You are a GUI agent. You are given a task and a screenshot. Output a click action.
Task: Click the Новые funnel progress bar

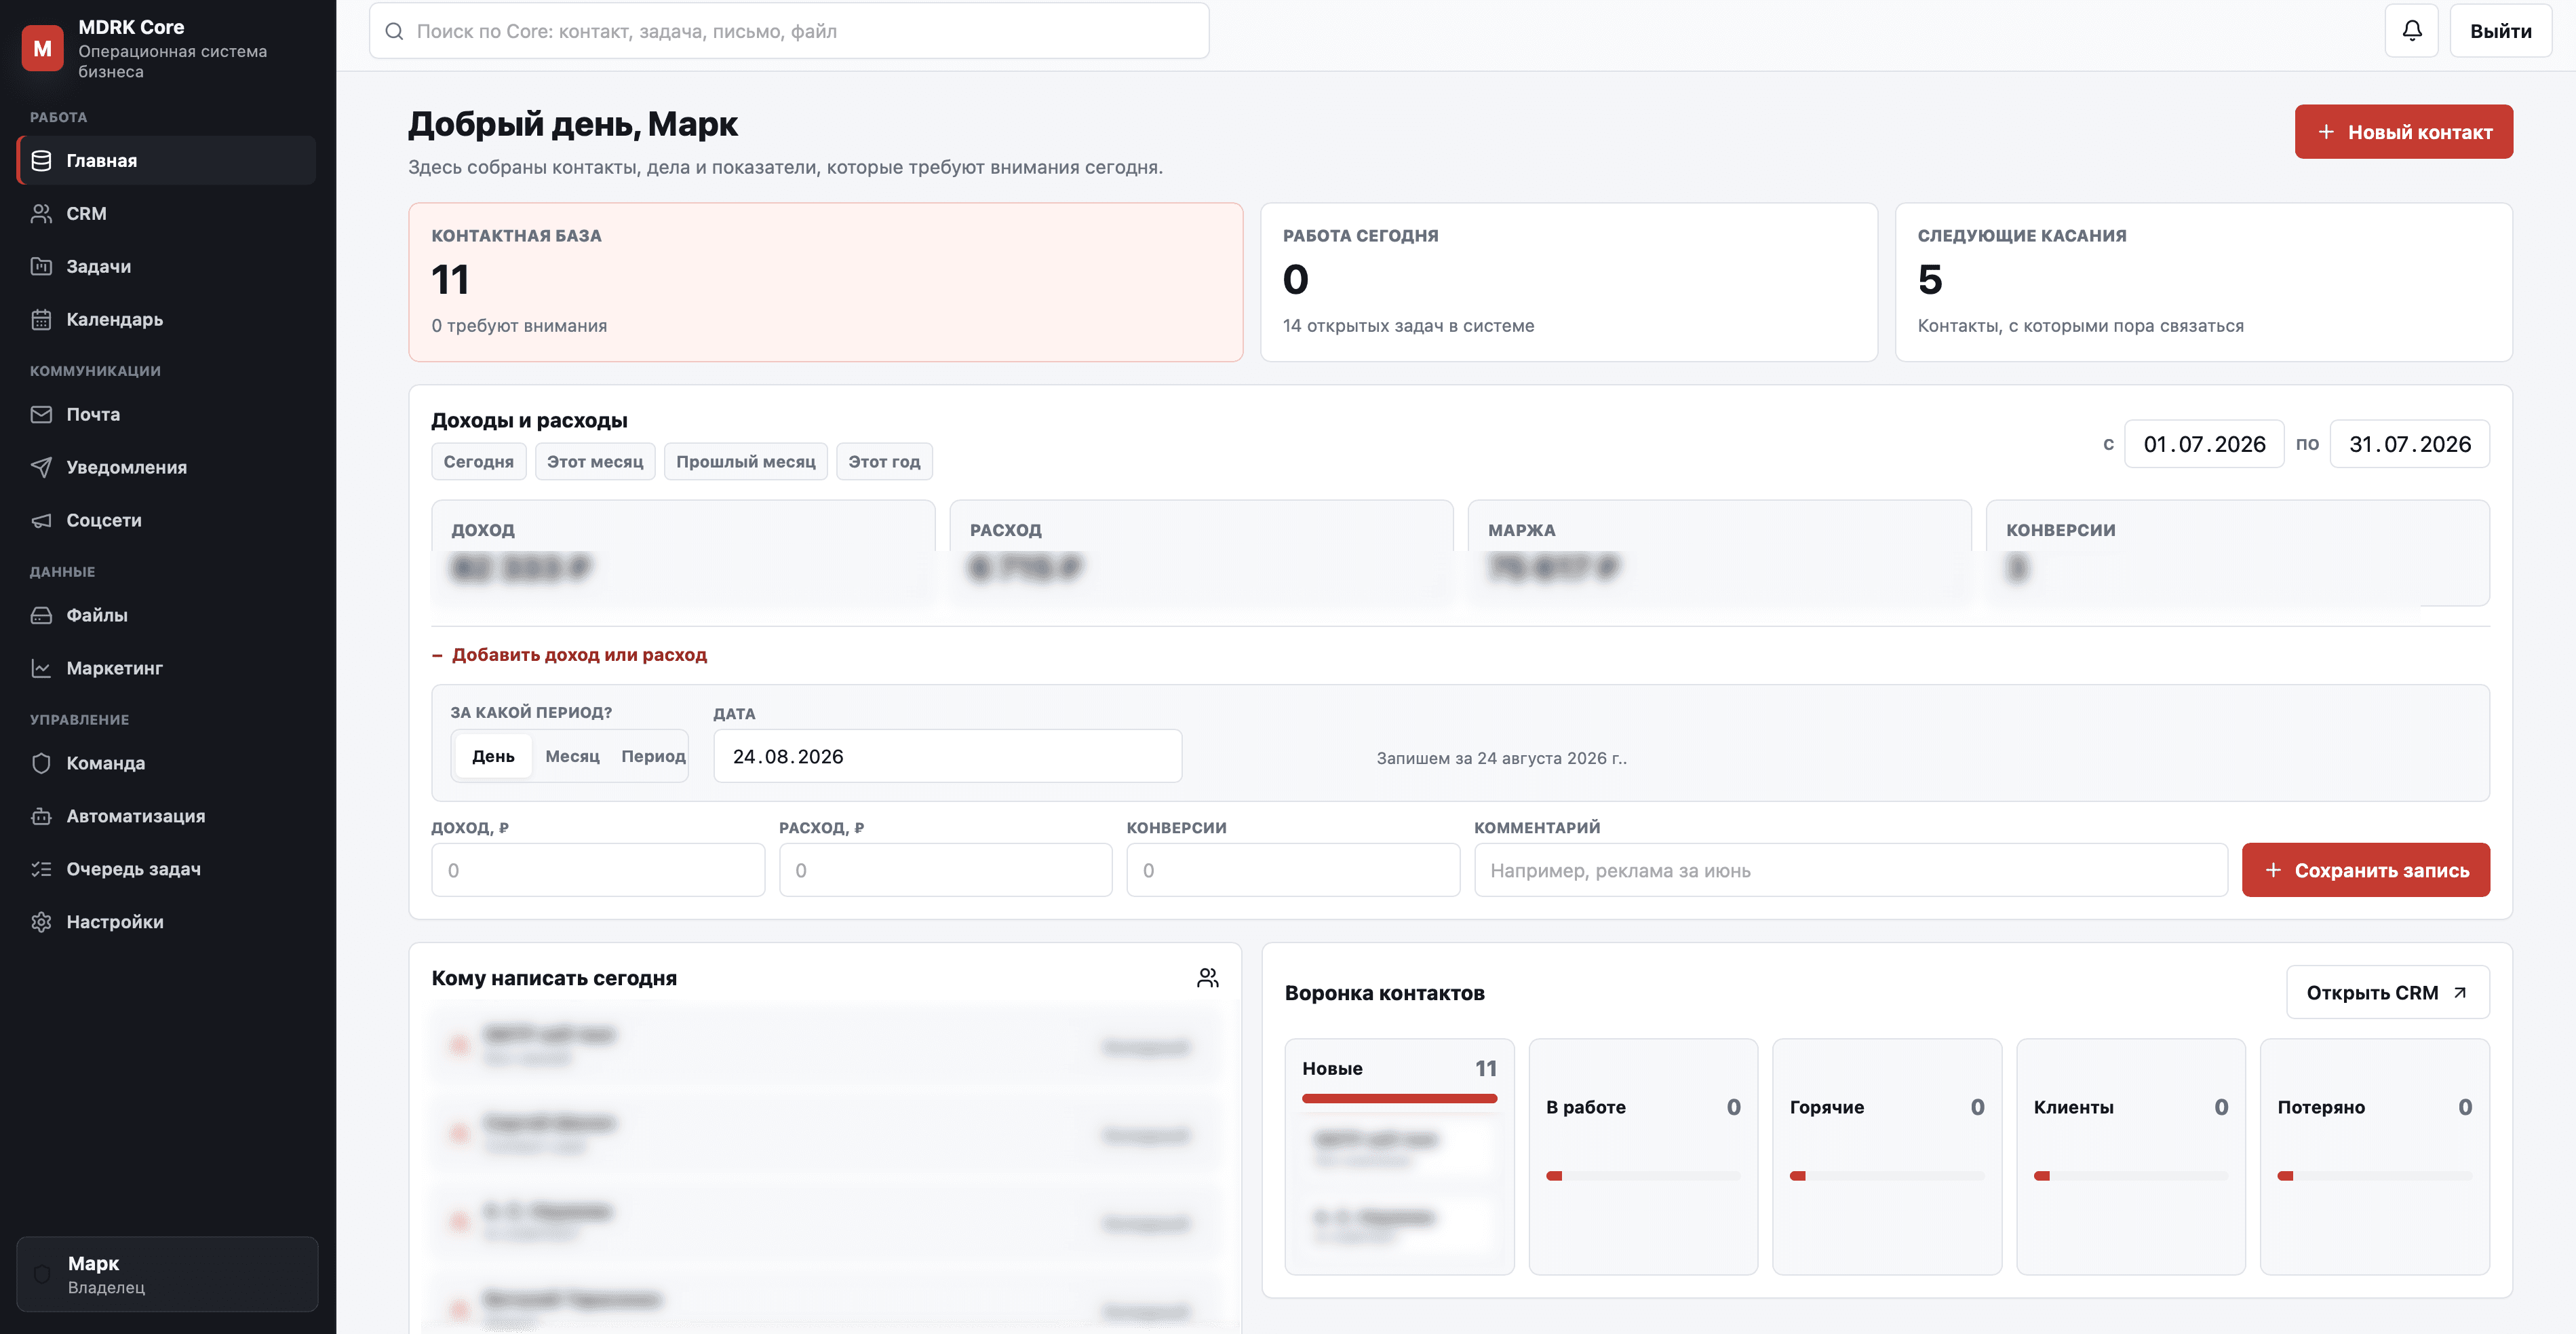[x=1399, y=1099]
